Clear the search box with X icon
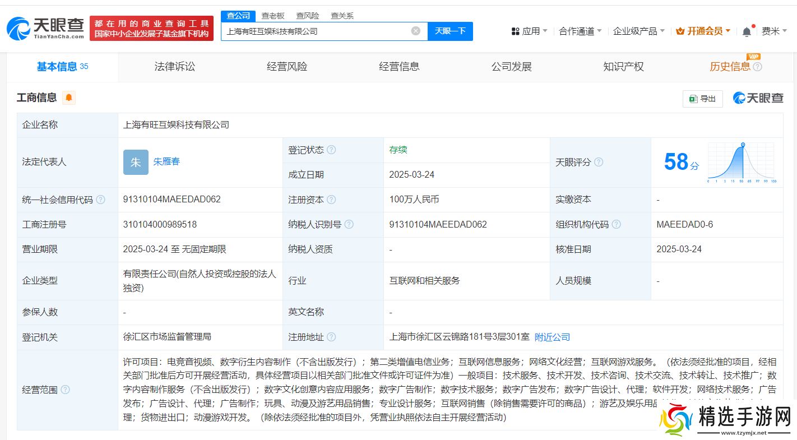This screenshot has height=440, width=797. pos(415,31)
